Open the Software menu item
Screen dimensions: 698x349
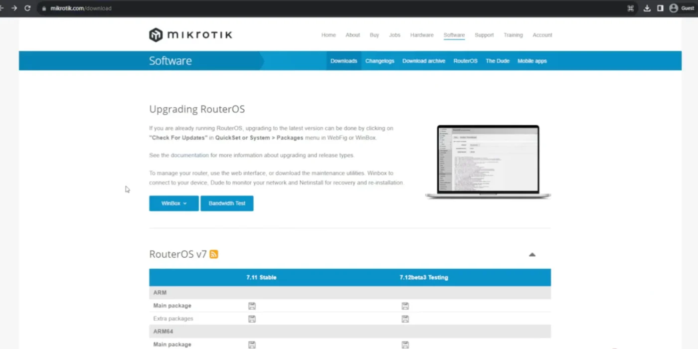point(454,35)
